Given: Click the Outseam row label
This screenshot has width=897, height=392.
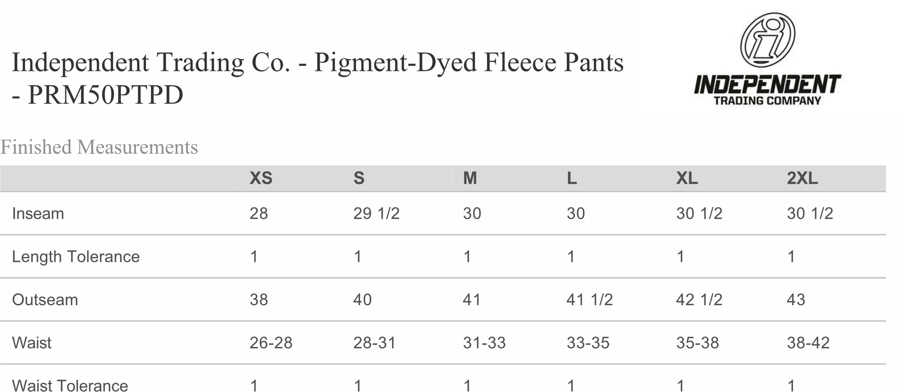Looking at the screenshot, I should [x=45, y=300].
